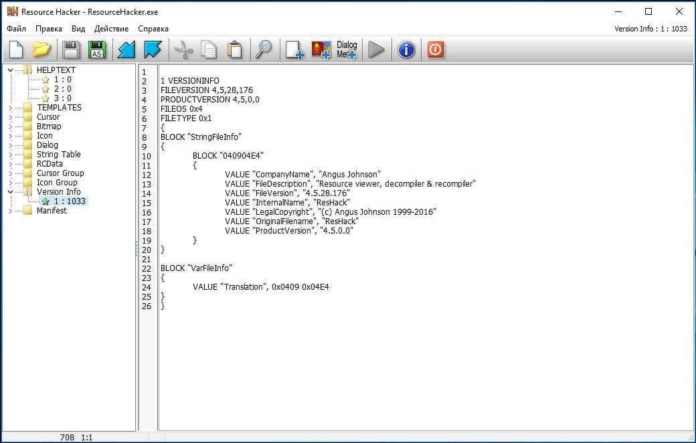
Task: Click the PRODUCTVERSION 4,5,0,0 line
Action: click(210, 100)
